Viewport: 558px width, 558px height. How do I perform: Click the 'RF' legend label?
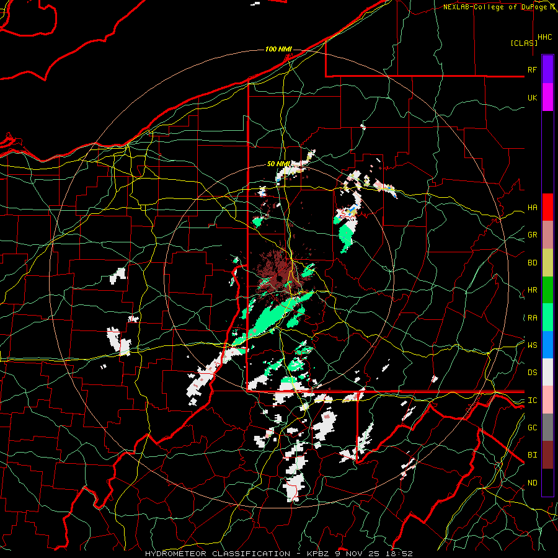coord(532,69)
